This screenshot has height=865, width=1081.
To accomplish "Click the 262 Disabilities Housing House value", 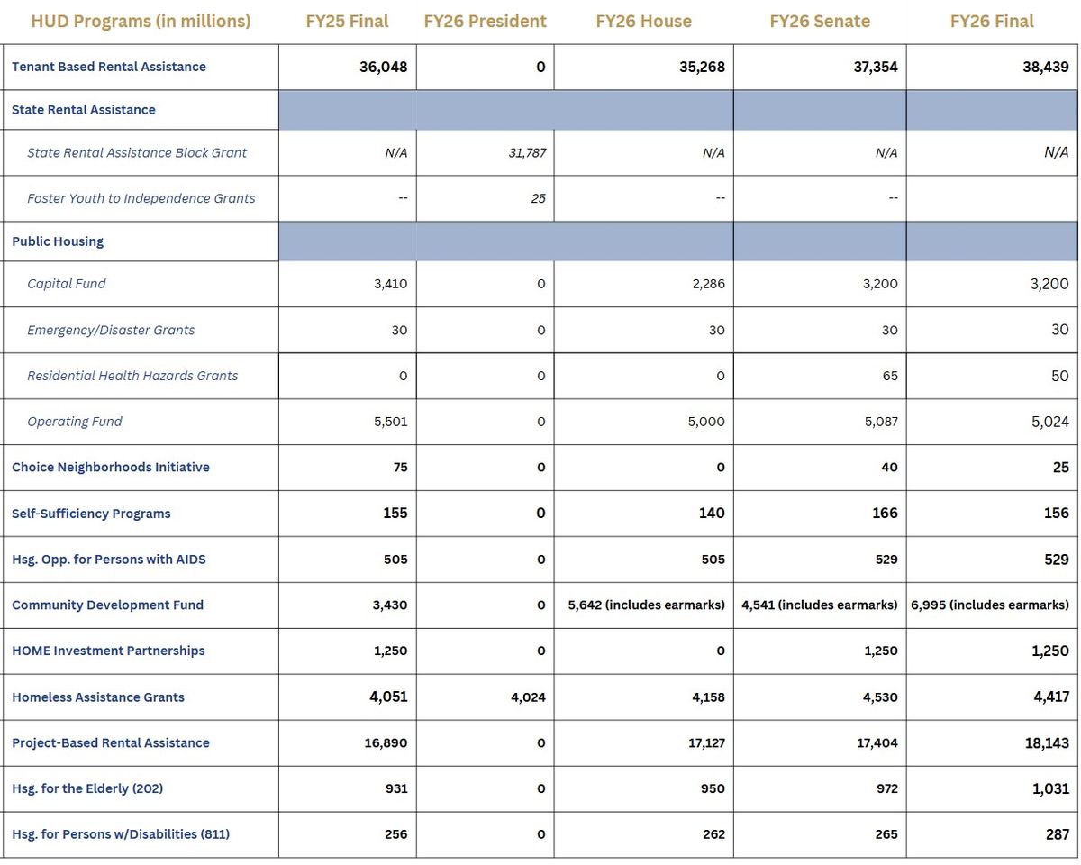I will [x=713, y=834].
